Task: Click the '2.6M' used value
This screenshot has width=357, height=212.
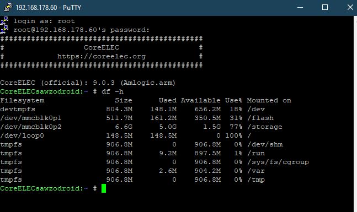Action: (x=168, y=171)
